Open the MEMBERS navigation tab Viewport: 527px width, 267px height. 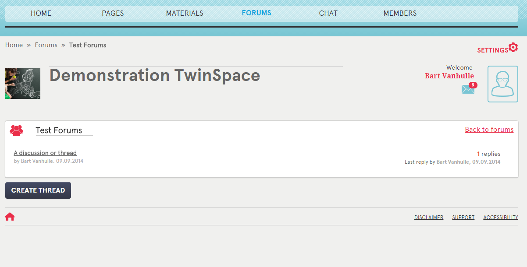point(400,14)
